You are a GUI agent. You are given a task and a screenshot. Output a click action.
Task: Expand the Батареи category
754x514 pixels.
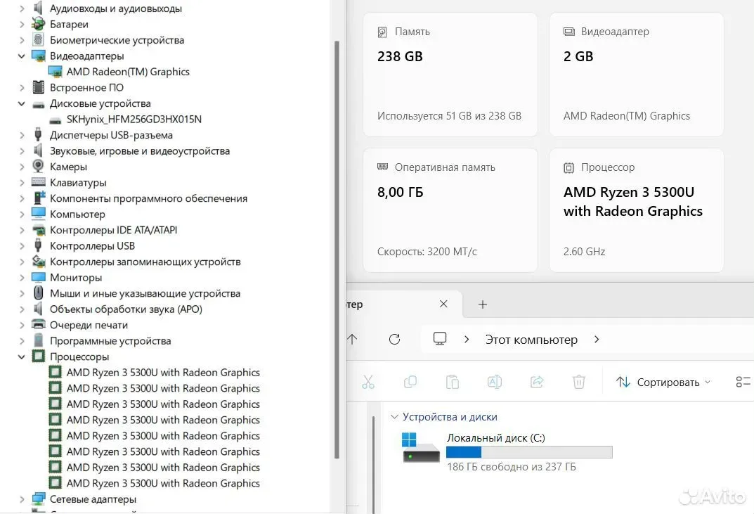point(22,25)
